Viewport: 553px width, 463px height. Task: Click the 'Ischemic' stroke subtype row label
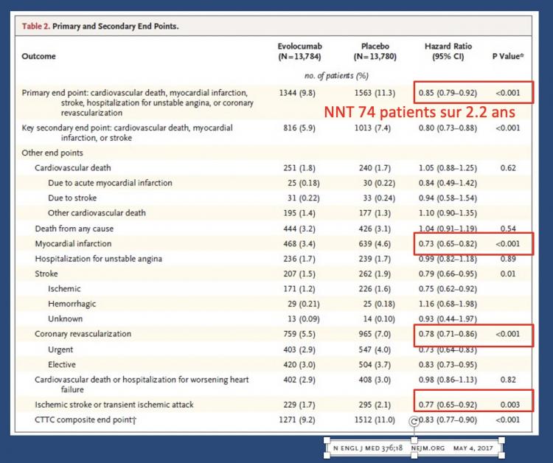pos(64,289)
